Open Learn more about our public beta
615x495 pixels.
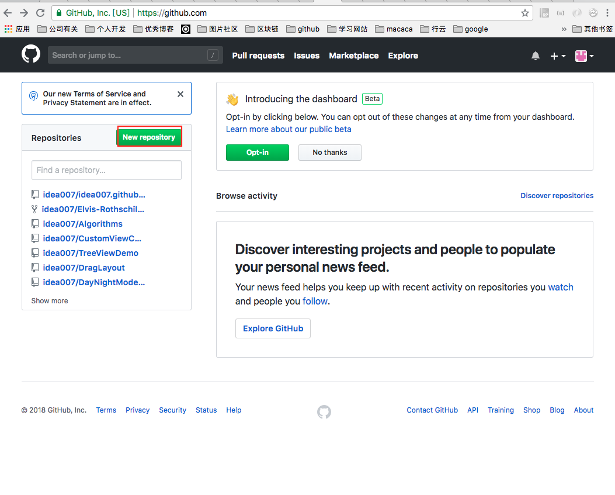coord(289,129)
